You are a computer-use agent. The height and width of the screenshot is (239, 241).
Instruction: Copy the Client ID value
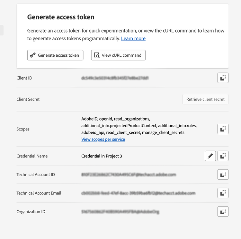pyautogui.click(x=223, y=78)
